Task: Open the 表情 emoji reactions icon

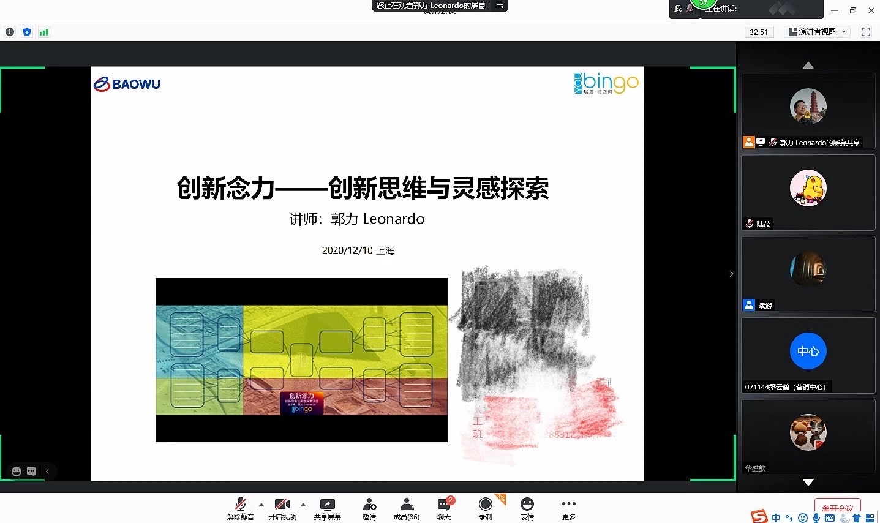Action: point(527,508)
